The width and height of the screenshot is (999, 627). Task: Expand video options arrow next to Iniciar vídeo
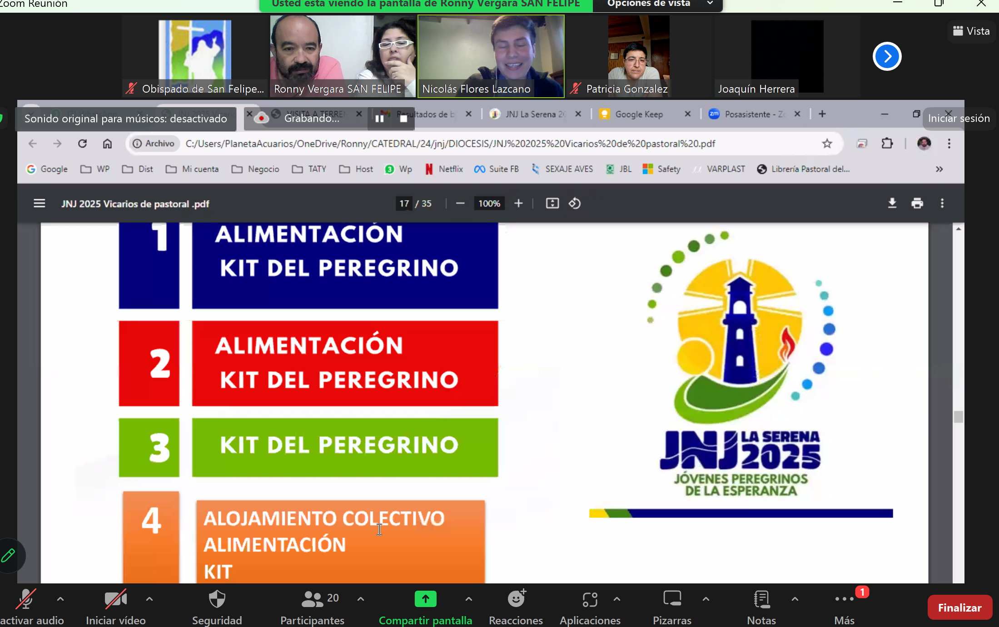point(149,599)
